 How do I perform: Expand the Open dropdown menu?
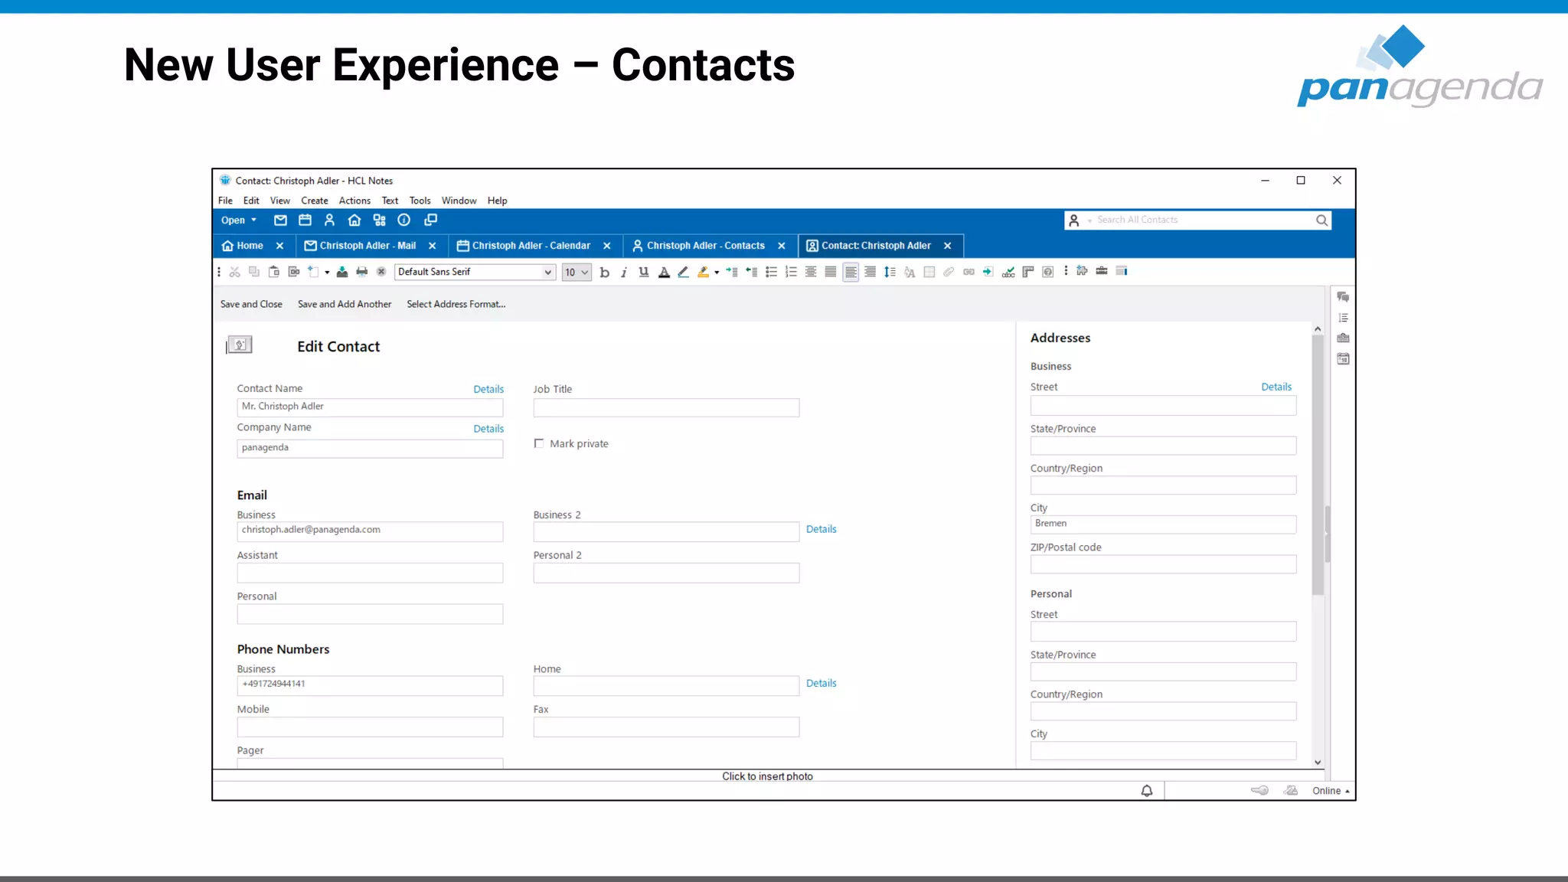pos(239,220)
